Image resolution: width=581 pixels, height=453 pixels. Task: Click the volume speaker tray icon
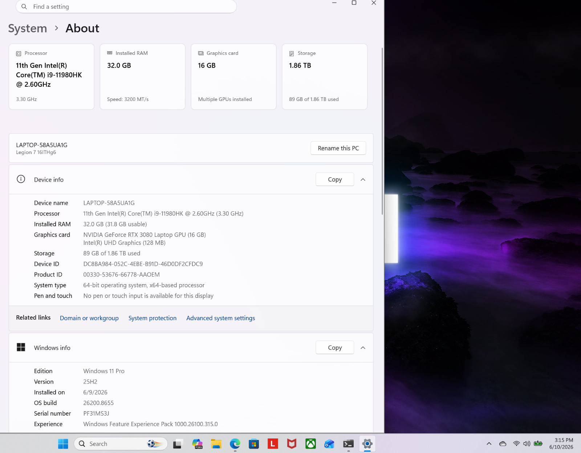click(527, 444)
